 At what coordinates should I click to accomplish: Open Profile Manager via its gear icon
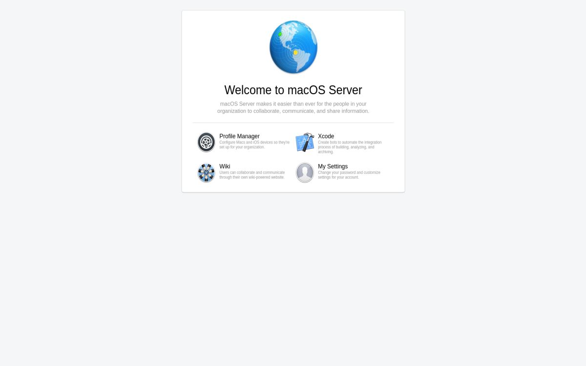(206, 142)
